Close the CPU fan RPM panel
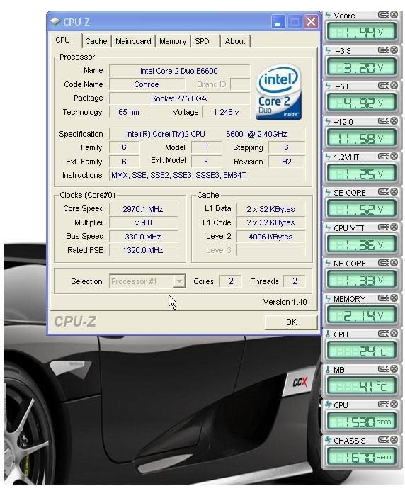Viewport: 405px width, 491px height. (394, 405)
